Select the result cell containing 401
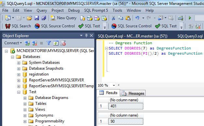 click(x=126, y=106)
